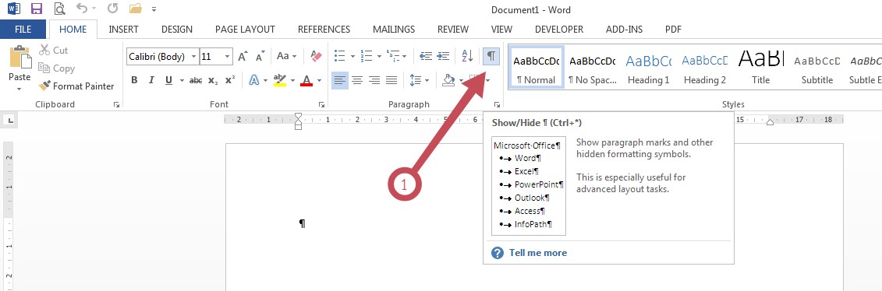882x291 pixels.
Task: Click the right indent marker on ruler
Action: pyautogui.click(x=770, y=122)
